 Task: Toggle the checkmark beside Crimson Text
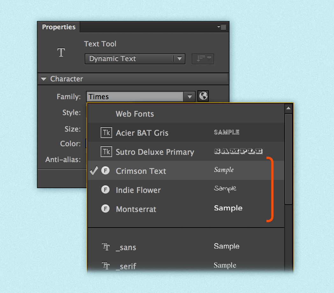94,171
